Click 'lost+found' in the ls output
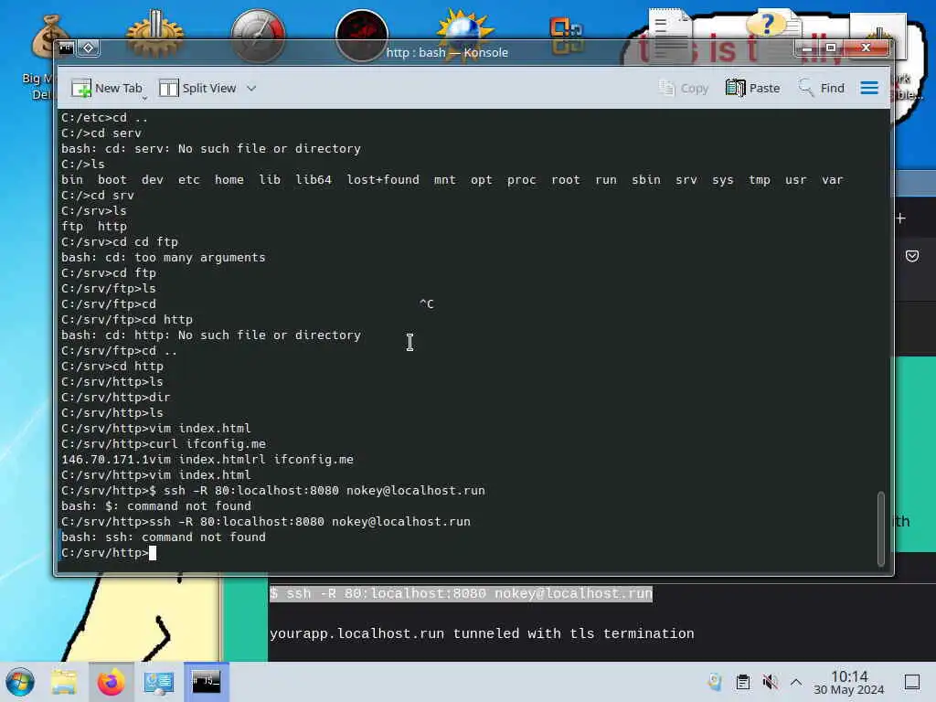The width and height of the screenshot is (936, 702). coord(383,180)
